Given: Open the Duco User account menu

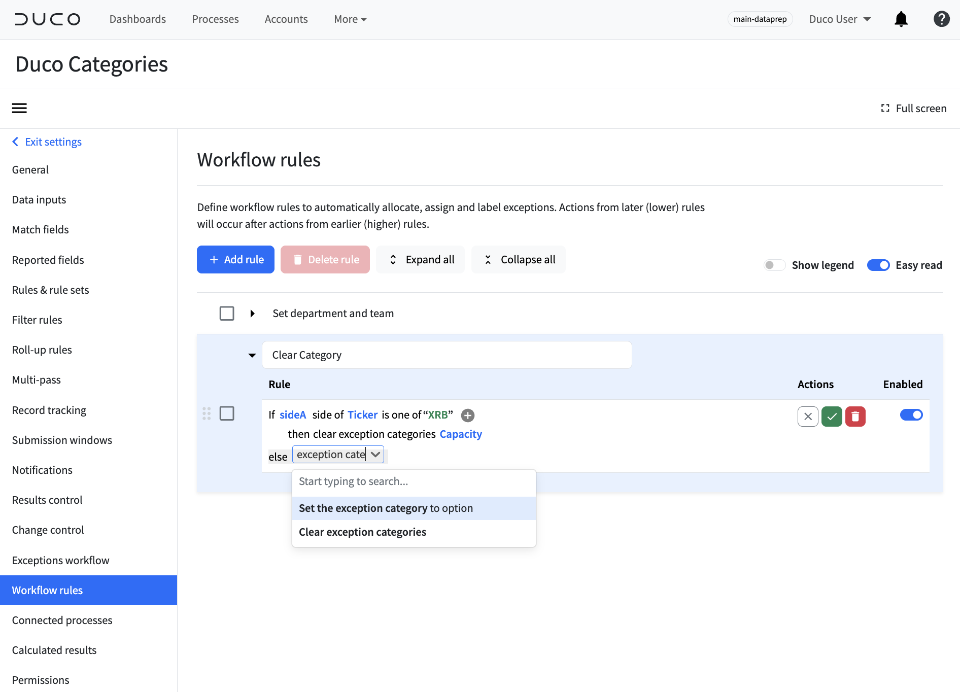Looking at the screenshot, I should 840,19.
